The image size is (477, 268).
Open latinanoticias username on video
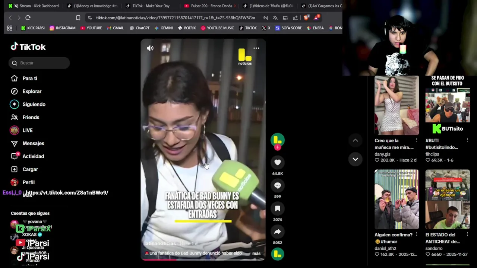pyautogui.click(x=160, y=243)
